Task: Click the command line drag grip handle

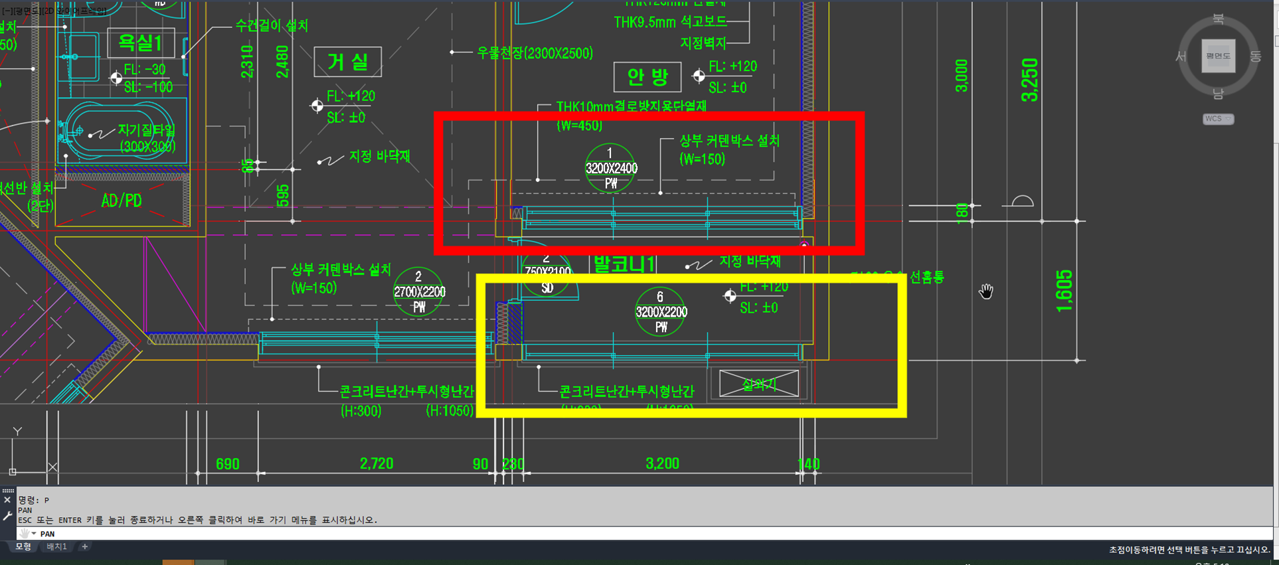Action: coord(8,490)
